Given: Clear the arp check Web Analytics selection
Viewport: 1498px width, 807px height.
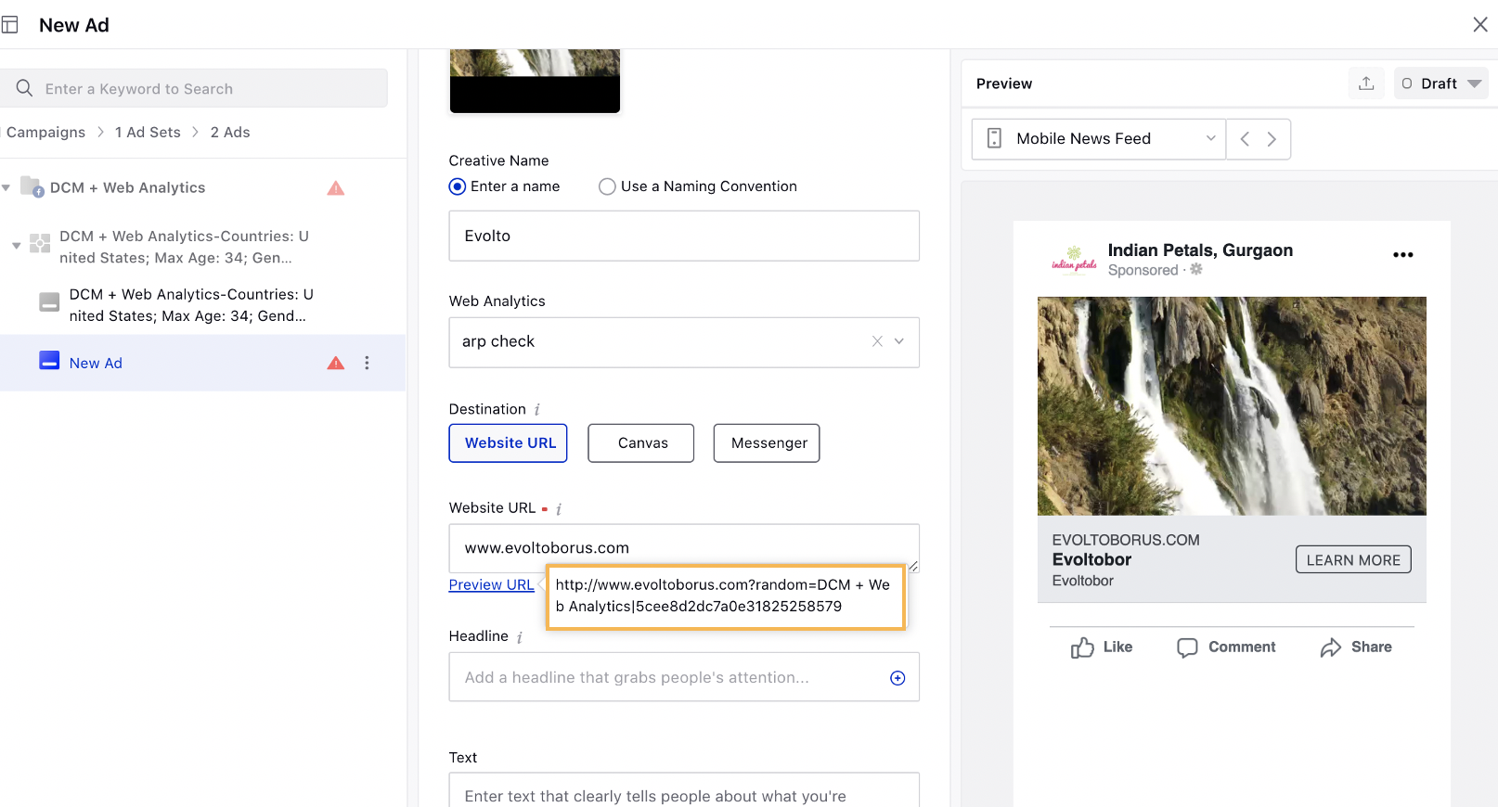Looking at the screenshot, I should click(877, 341).
